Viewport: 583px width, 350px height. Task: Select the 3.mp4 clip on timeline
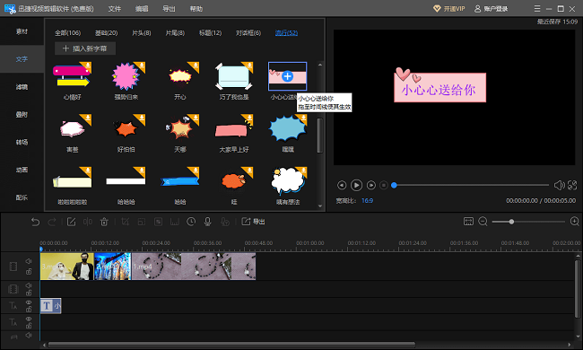(x=67, y=267)
